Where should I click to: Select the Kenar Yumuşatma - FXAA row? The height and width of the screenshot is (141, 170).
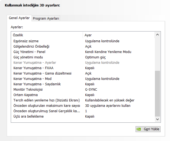tap(33, 68)
